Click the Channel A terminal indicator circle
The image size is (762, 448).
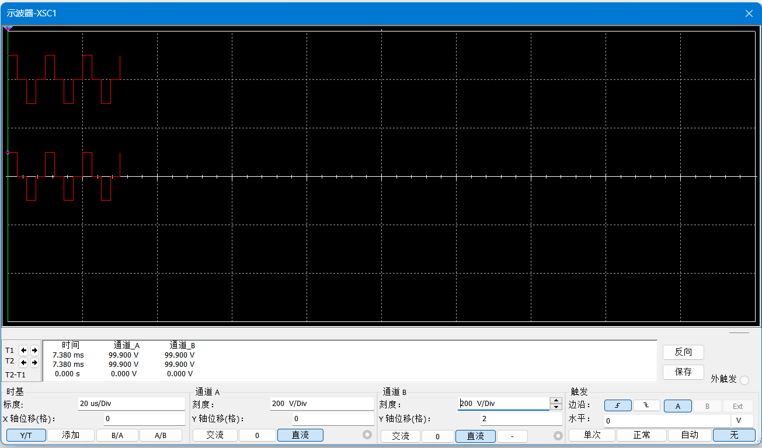367,435
